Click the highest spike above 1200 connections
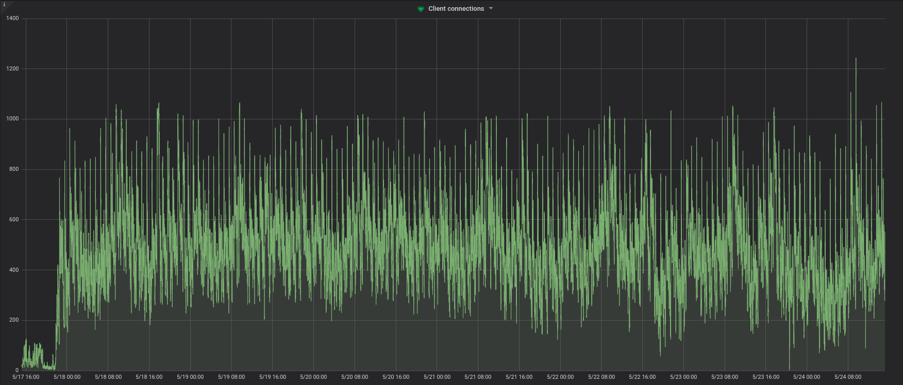Viewport: 903px width, 385px height. (x=856, y=59)
